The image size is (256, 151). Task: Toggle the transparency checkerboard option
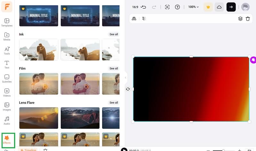pos(144,19)
